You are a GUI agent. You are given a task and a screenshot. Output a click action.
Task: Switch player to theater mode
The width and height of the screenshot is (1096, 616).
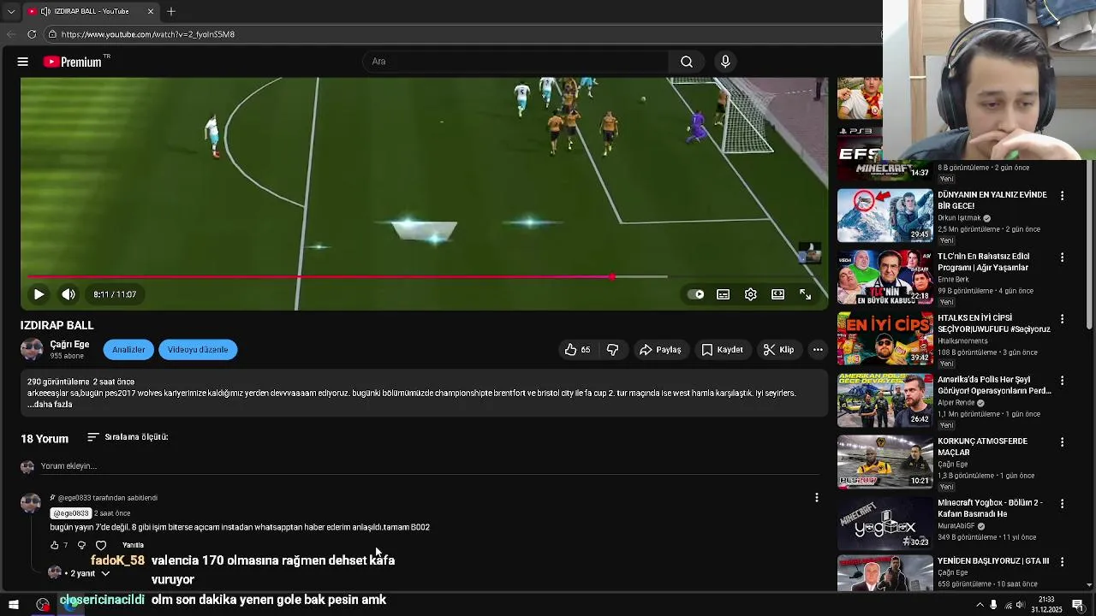[777, 294]
